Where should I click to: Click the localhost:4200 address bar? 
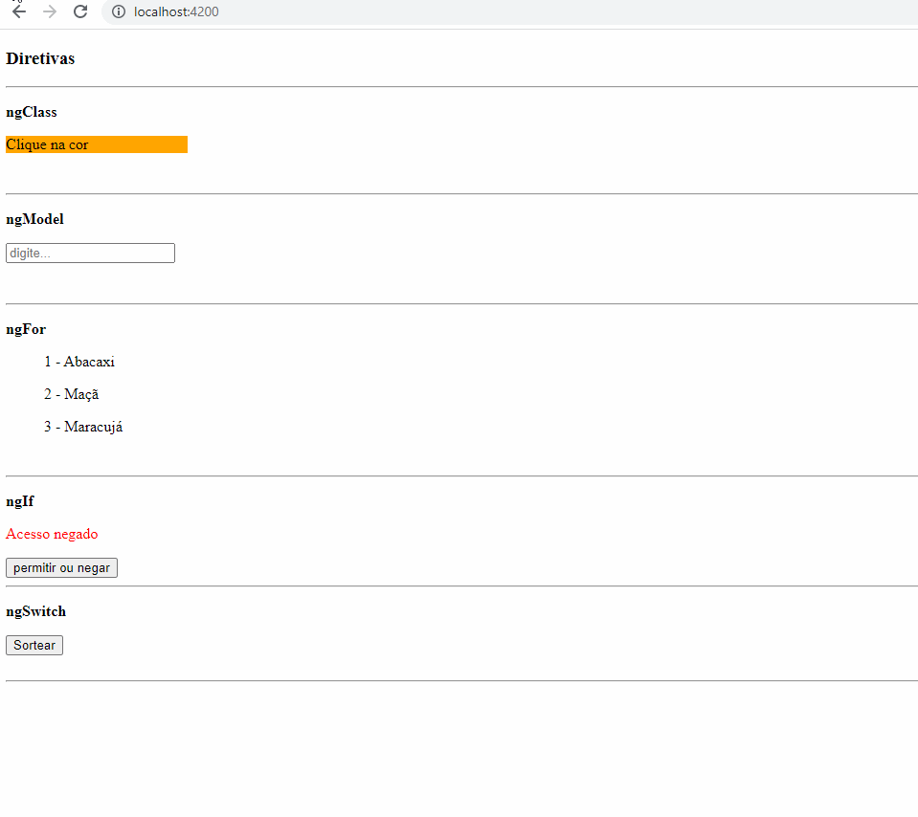pos(509,11)
